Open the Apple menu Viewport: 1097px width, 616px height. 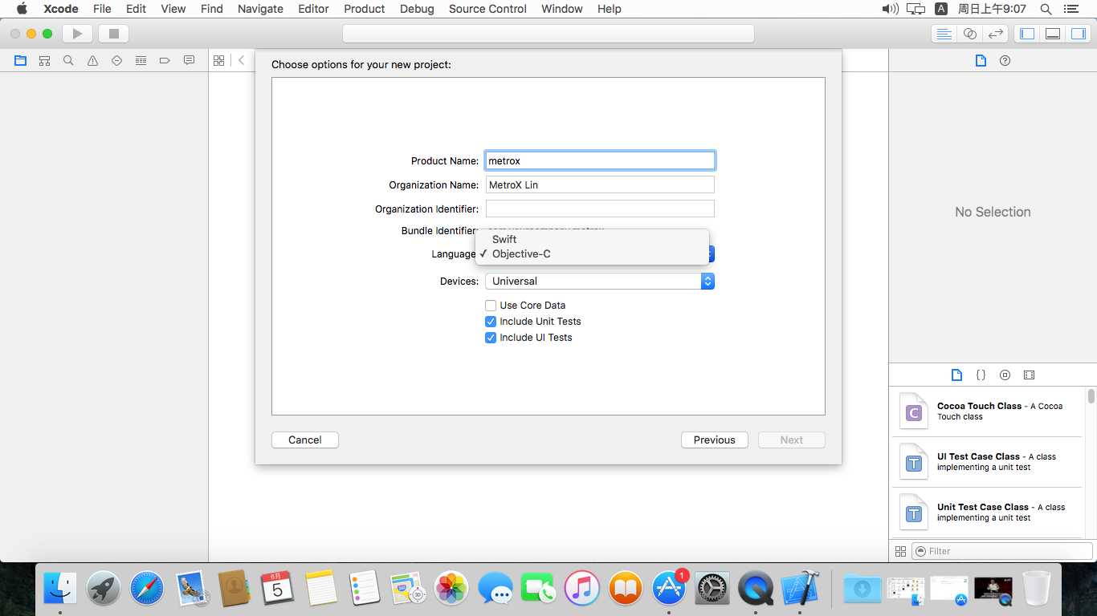[22, 9]
